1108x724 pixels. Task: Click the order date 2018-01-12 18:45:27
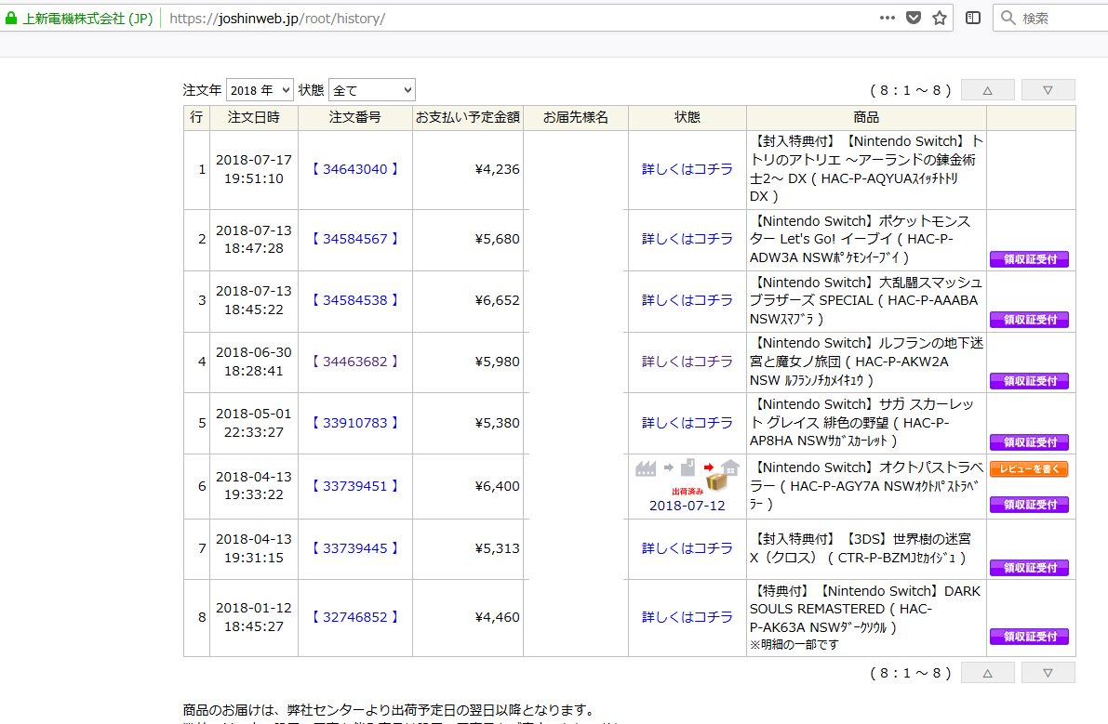pos(254,617)
